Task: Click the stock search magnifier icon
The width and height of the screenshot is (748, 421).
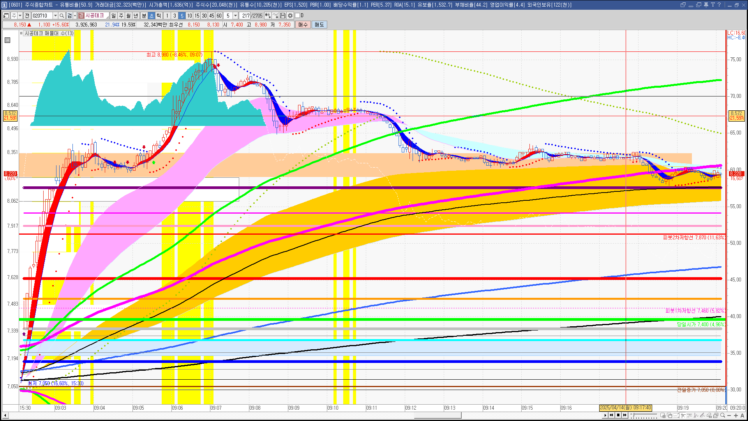Action: [x=62, y=16]
